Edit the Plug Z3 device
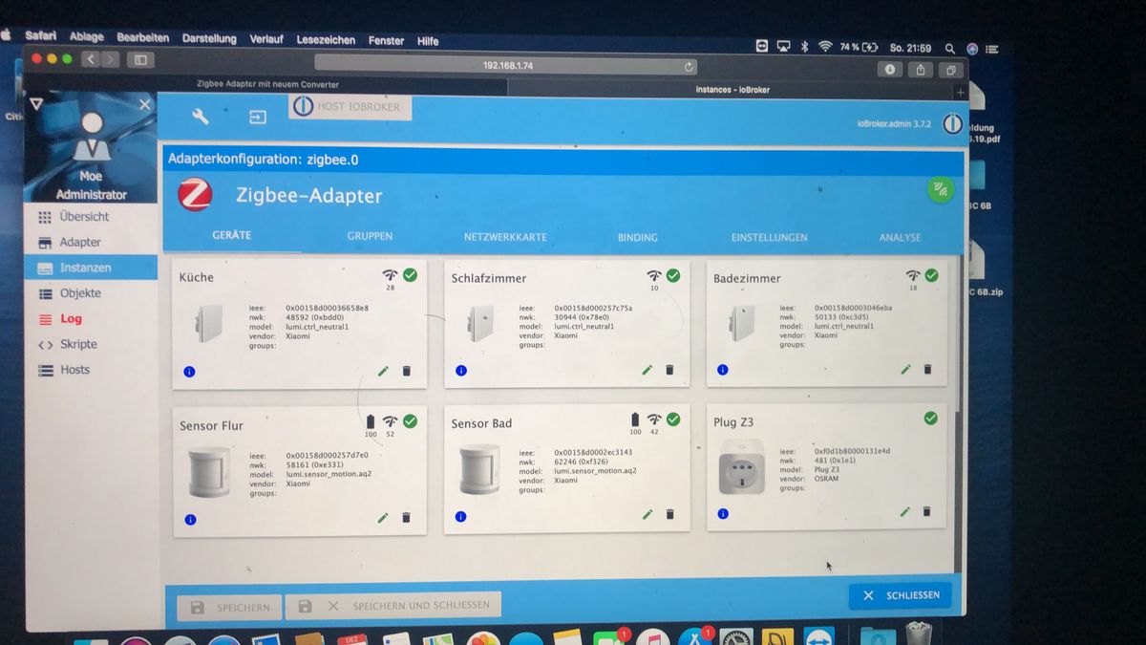This screenshot has width=1146, height=645. click(905, 511)
